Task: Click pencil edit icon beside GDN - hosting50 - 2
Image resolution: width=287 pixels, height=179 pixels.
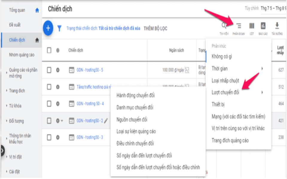Action: coord(106,121)
